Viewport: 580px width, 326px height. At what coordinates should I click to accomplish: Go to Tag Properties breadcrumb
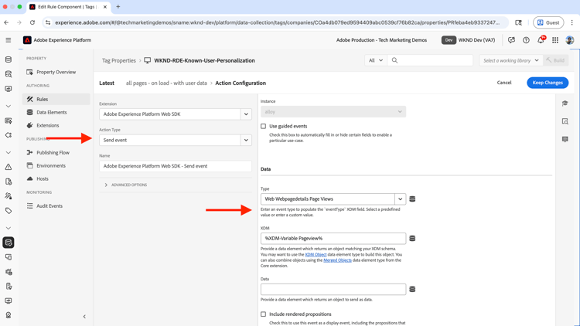click(119, 60)
